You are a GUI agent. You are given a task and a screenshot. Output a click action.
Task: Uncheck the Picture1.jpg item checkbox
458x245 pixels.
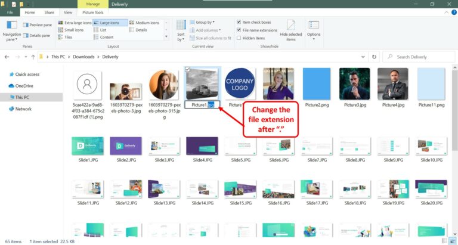tap(187, 70)
